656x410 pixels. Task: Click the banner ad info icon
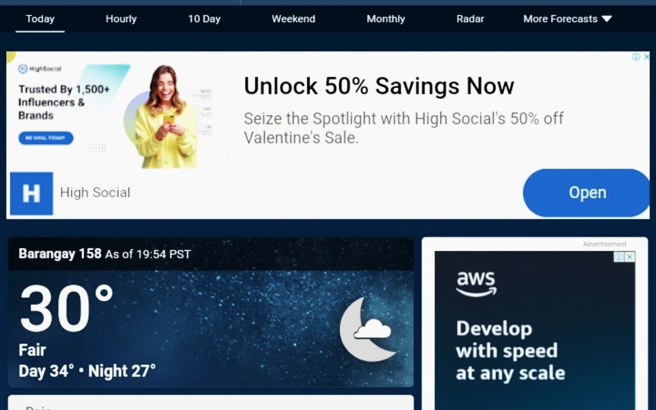[x=636, y=57]
